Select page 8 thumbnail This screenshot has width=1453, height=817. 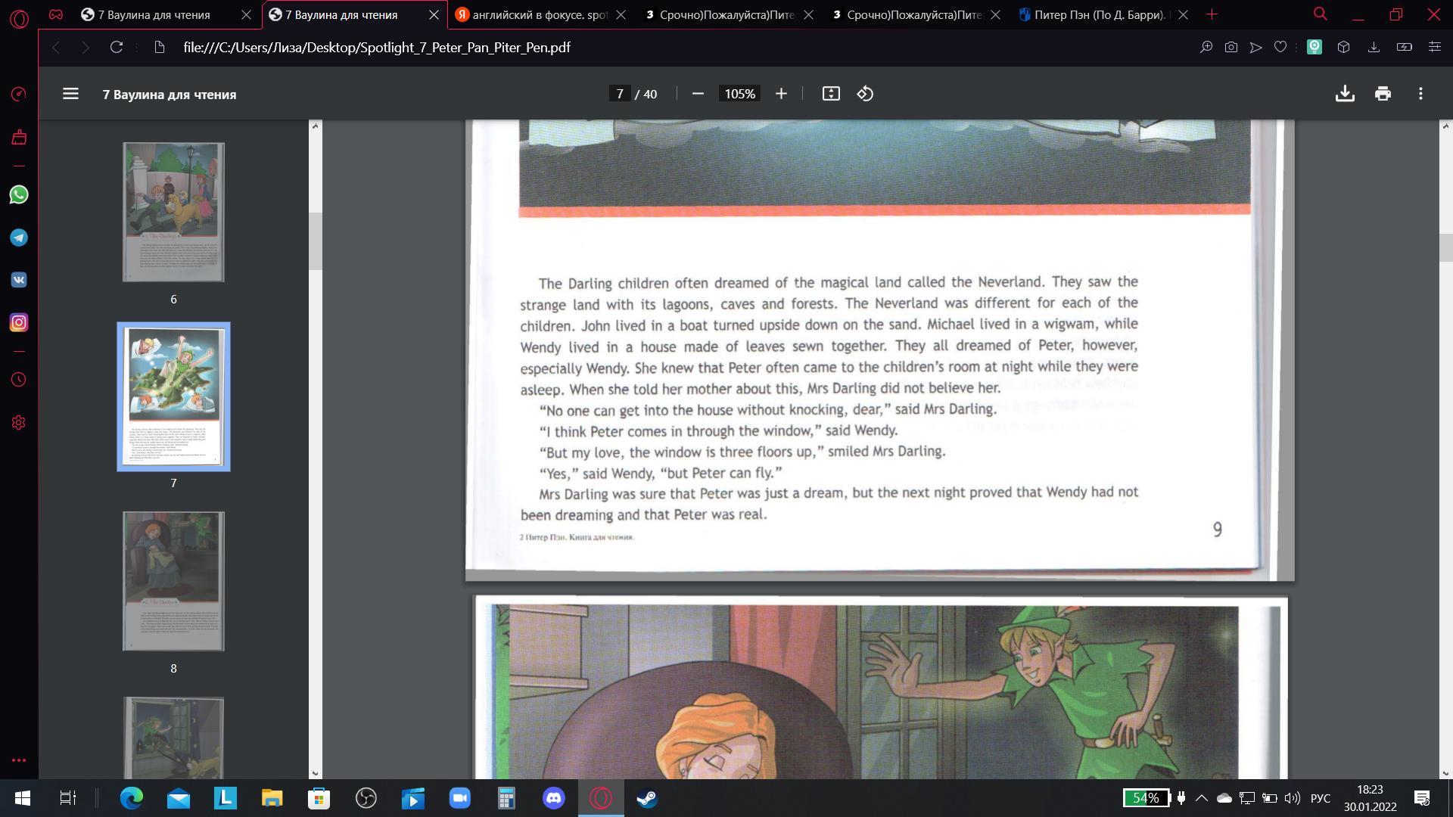(x=173, y=581)
